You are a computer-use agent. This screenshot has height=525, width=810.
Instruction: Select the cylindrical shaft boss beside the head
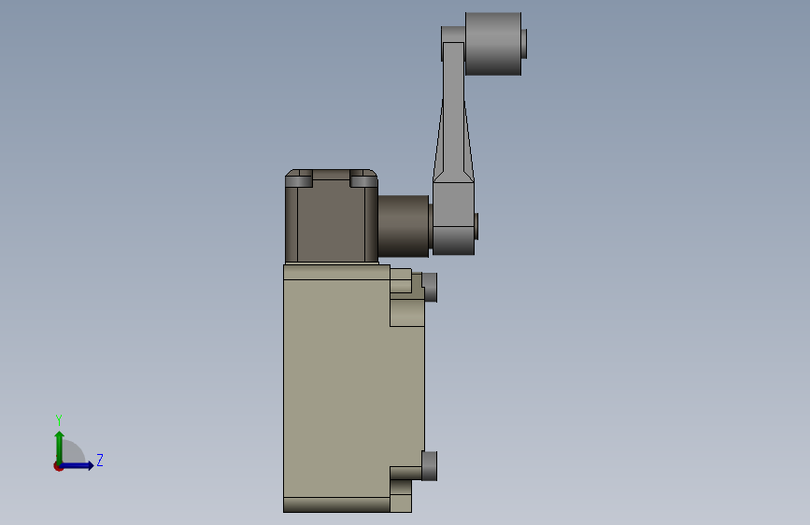click(404, 226)
